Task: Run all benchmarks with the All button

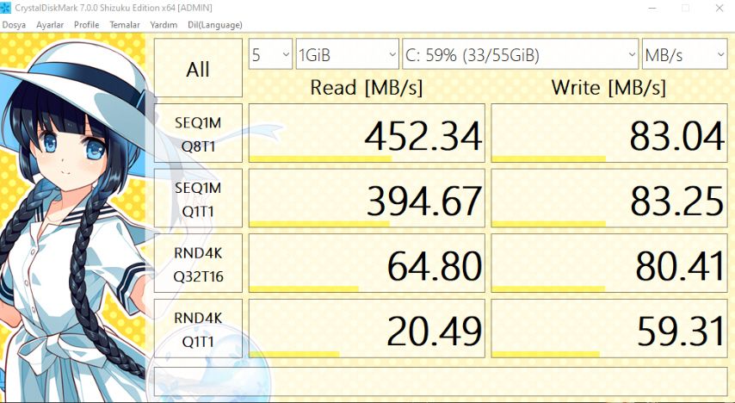Action: [x=198, y=68]
